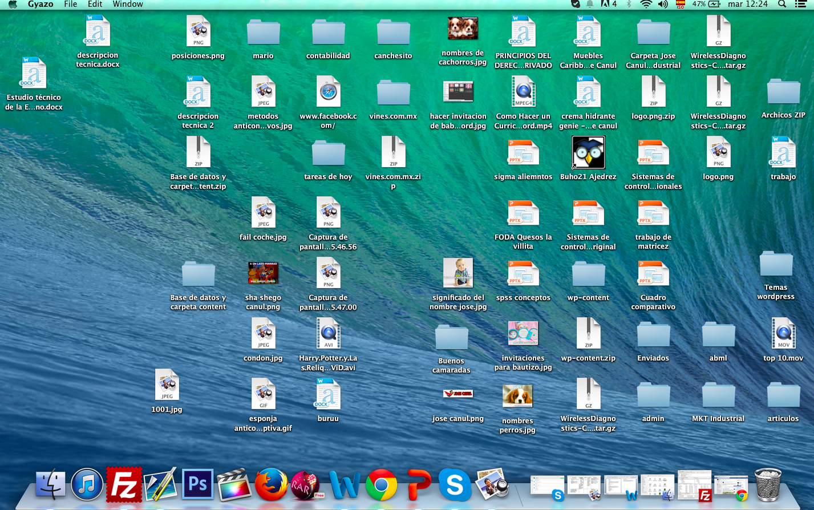Viewport: 814px width, 510px height.
Task: Select the top 10.mov video file
Action: 783,340
